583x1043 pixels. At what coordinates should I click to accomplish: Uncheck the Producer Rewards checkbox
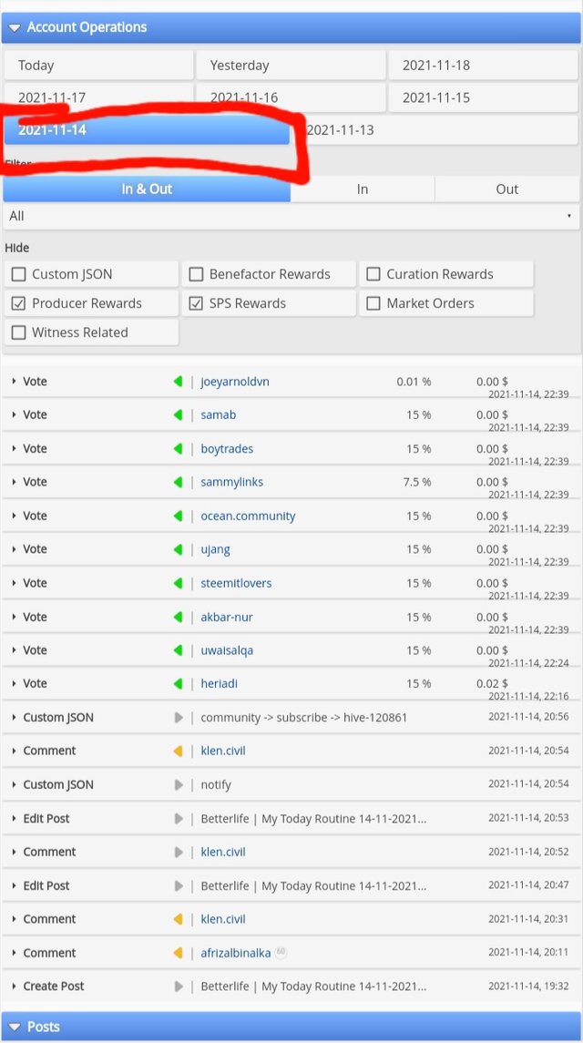tap(19, 303)
